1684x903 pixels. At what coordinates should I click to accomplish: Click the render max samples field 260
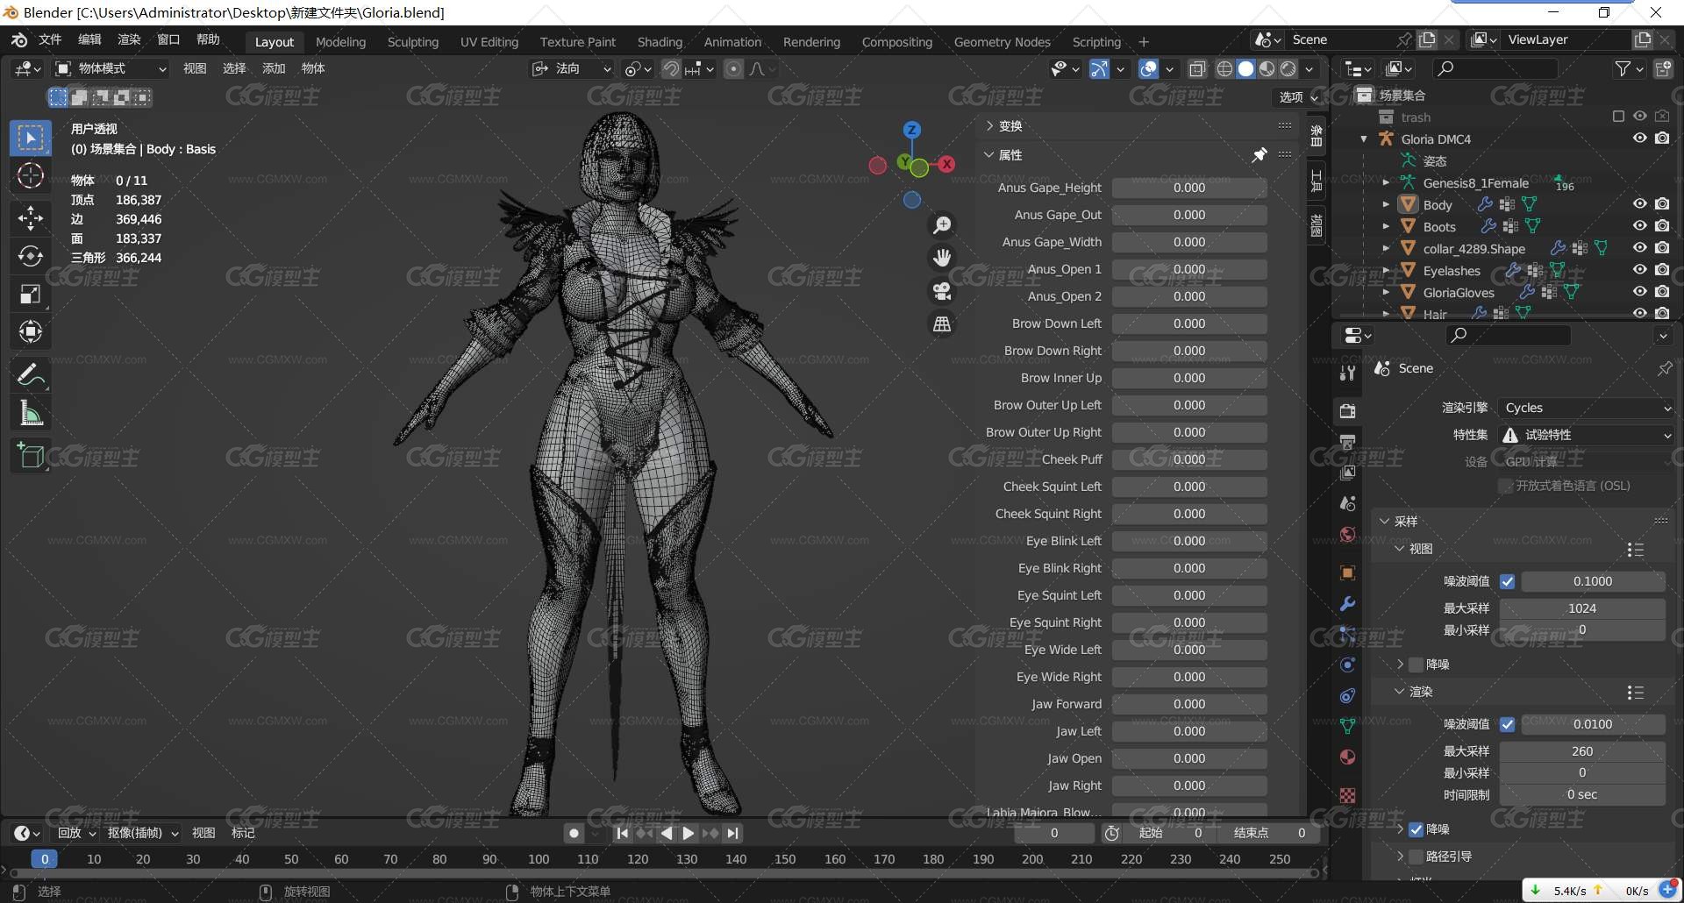pyautogui.click(x=1582, y=751)
